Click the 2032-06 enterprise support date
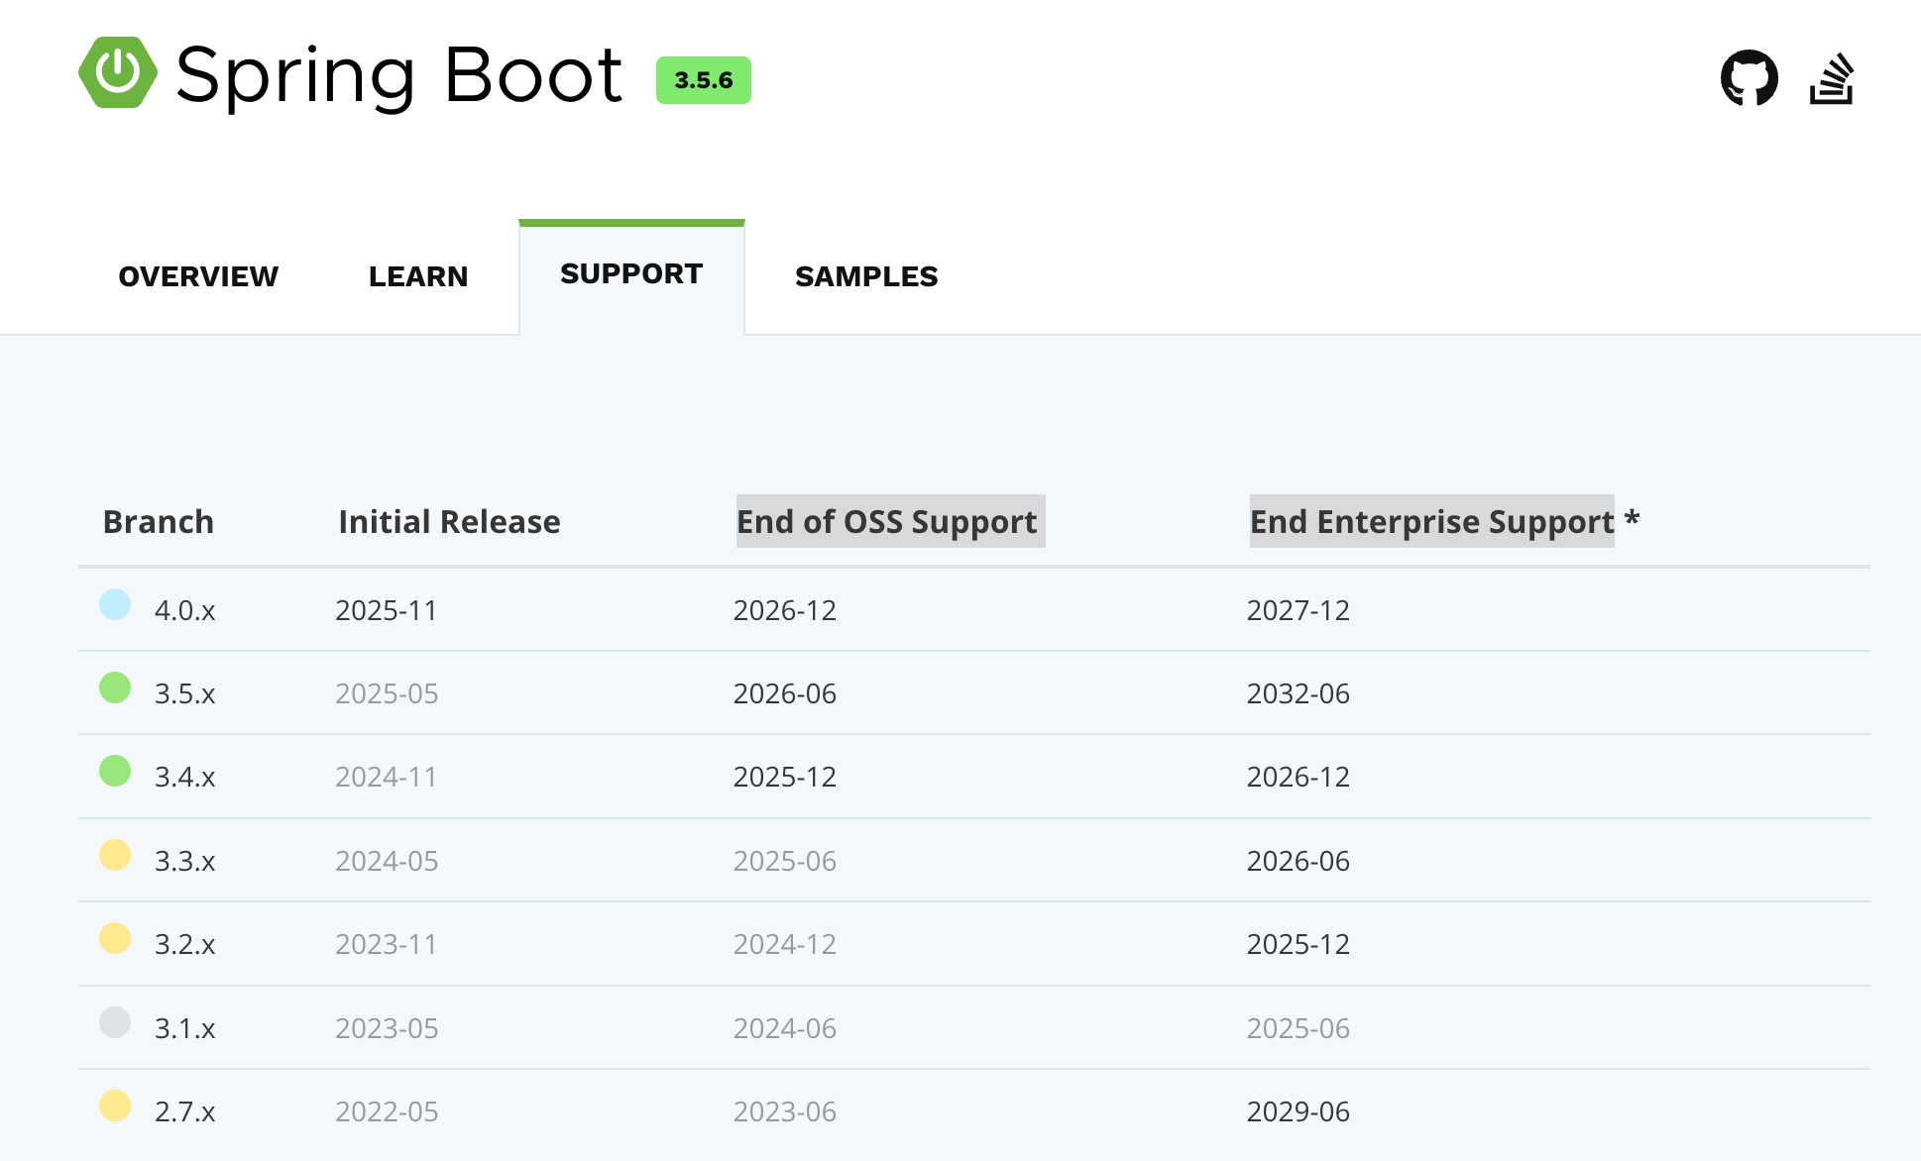 click(1298, 693)
